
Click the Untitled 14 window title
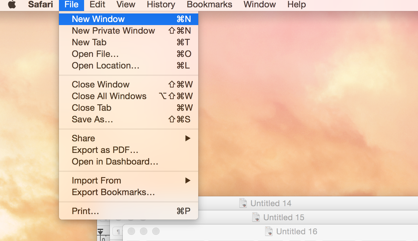point(271,203)
